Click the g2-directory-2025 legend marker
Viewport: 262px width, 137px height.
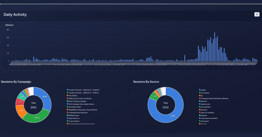click(x=67, y=107)
